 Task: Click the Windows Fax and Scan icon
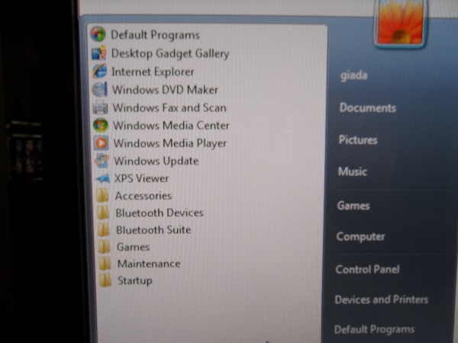[101, 107]
